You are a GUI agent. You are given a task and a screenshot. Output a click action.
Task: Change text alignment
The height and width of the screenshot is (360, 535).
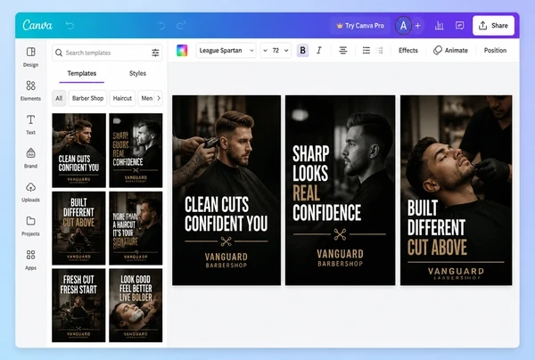(x=343, y=51)
